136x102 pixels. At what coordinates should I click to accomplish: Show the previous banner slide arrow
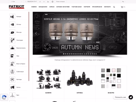point(36,33)
